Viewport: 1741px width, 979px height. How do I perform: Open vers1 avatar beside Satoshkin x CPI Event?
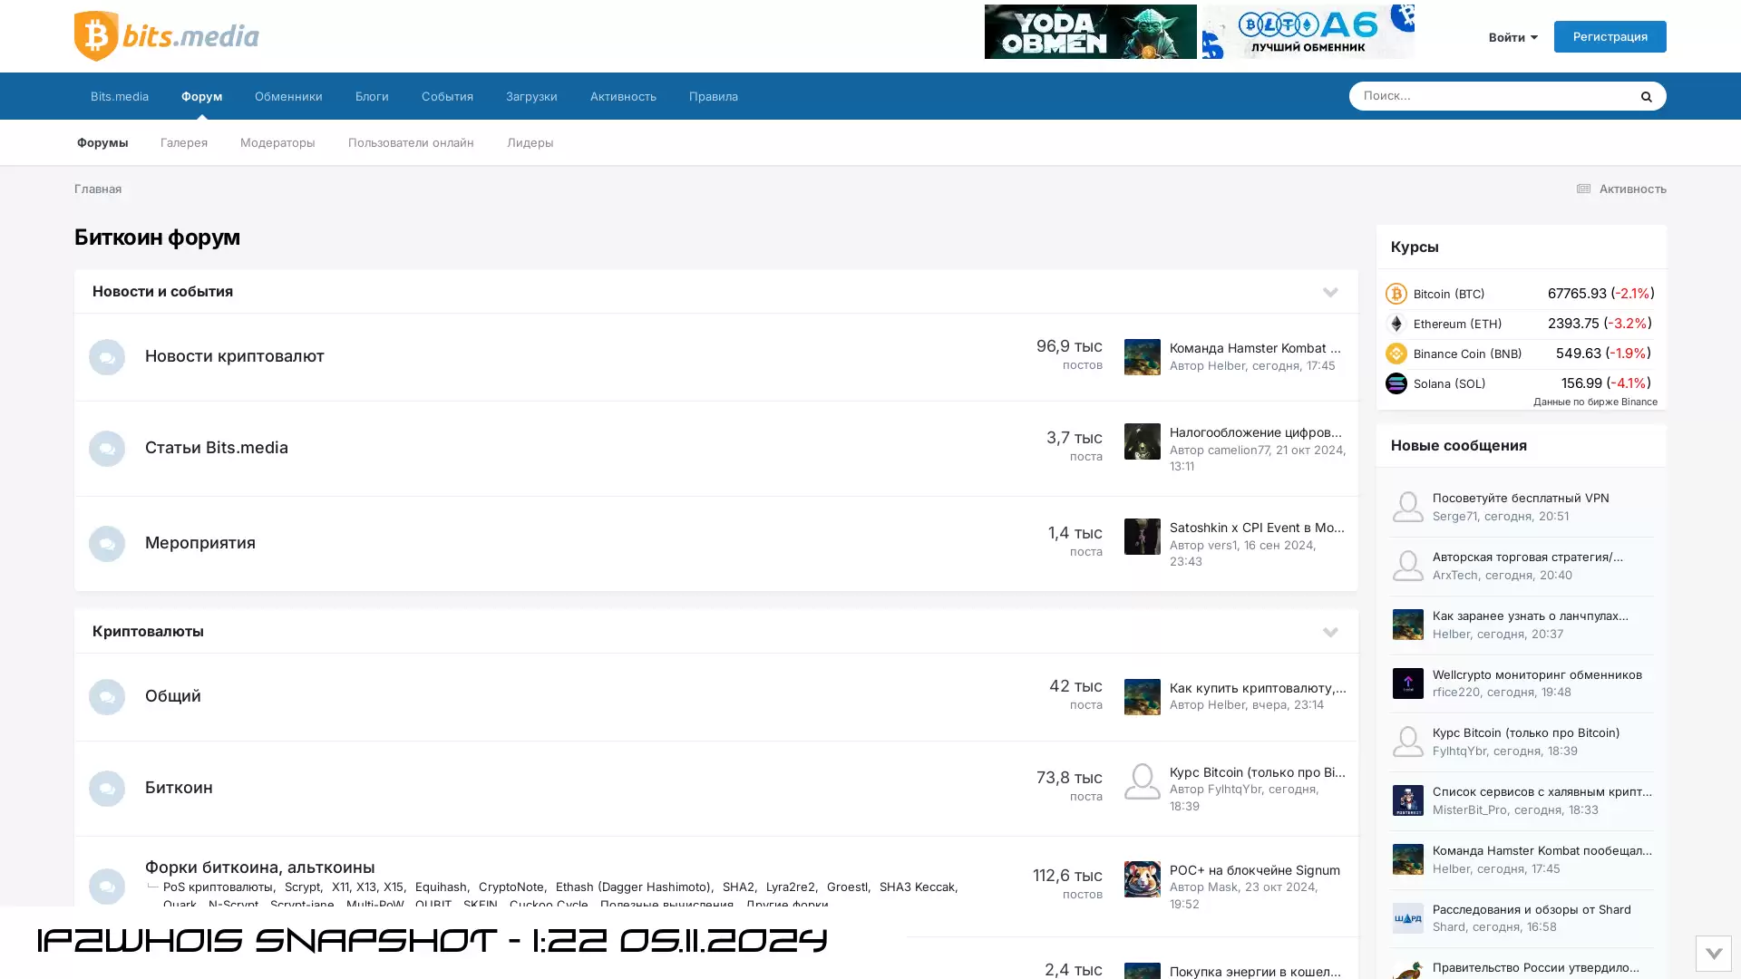tap(1142, 537)
